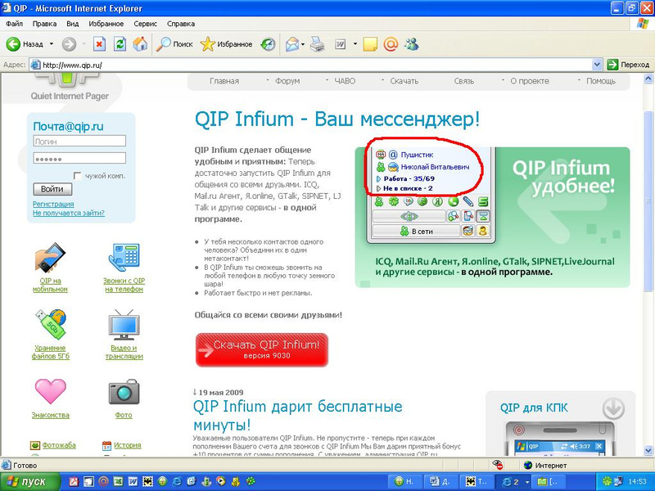Click the IE Home toolbar icon
655x491 pixels.
point(140,44)
